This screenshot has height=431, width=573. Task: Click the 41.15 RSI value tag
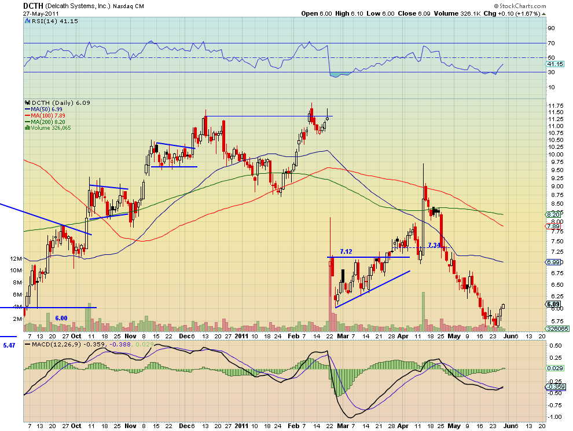(x=554, y=64)
